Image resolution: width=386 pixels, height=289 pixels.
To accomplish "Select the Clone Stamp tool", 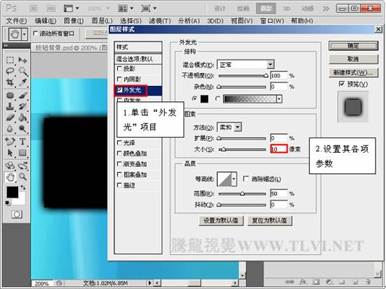I will click(x=10, y=106).
